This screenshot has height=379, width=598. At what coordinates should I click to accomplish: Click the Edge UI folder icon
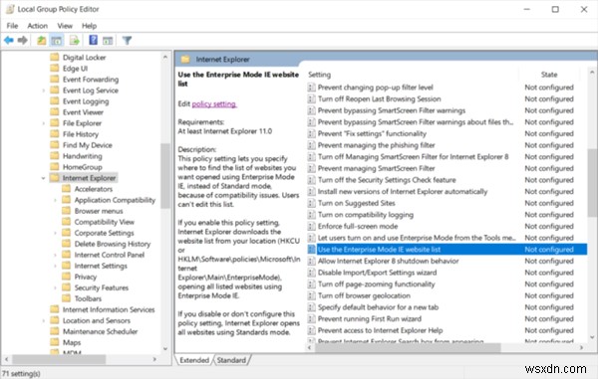[x=55, y=68]
